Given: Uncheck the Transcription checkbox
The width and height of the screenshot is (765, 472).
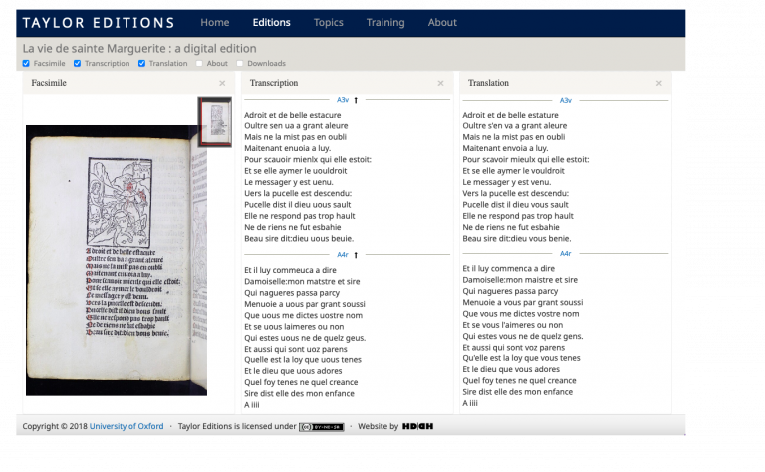Looking at the screenshot, I should tap(77, 64).
